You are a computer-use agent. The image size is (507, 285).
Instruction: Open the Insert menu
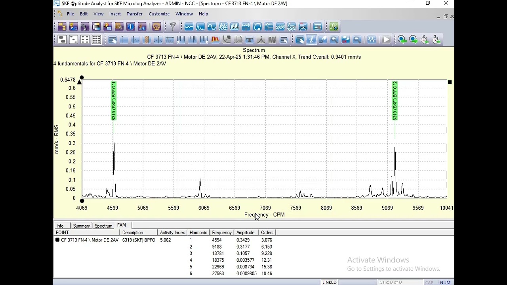click(115, 14)
